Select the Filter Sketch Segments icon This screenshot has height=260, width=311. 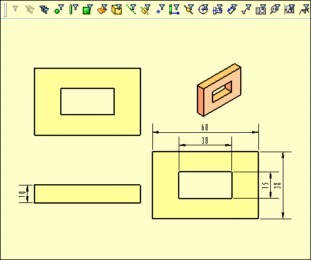click(x=174, y=9)
